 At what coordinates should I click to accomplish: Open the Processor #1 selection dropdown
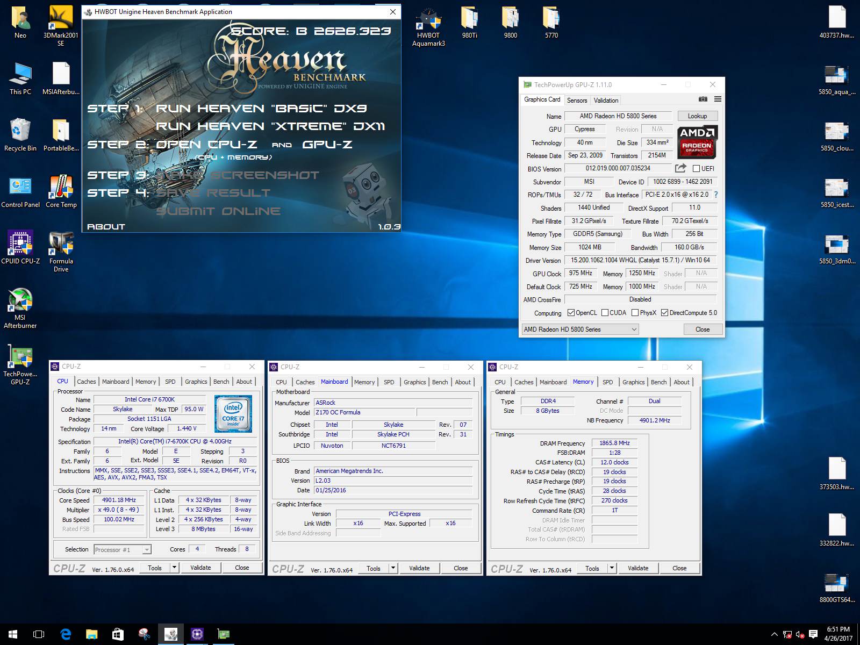click(122, 549)
